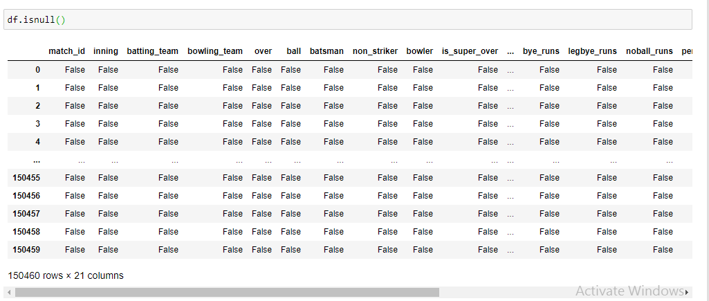The height and width of the screenshot is (301, 709).
Task: Click over value in row 0
Action: pos(261,70)
